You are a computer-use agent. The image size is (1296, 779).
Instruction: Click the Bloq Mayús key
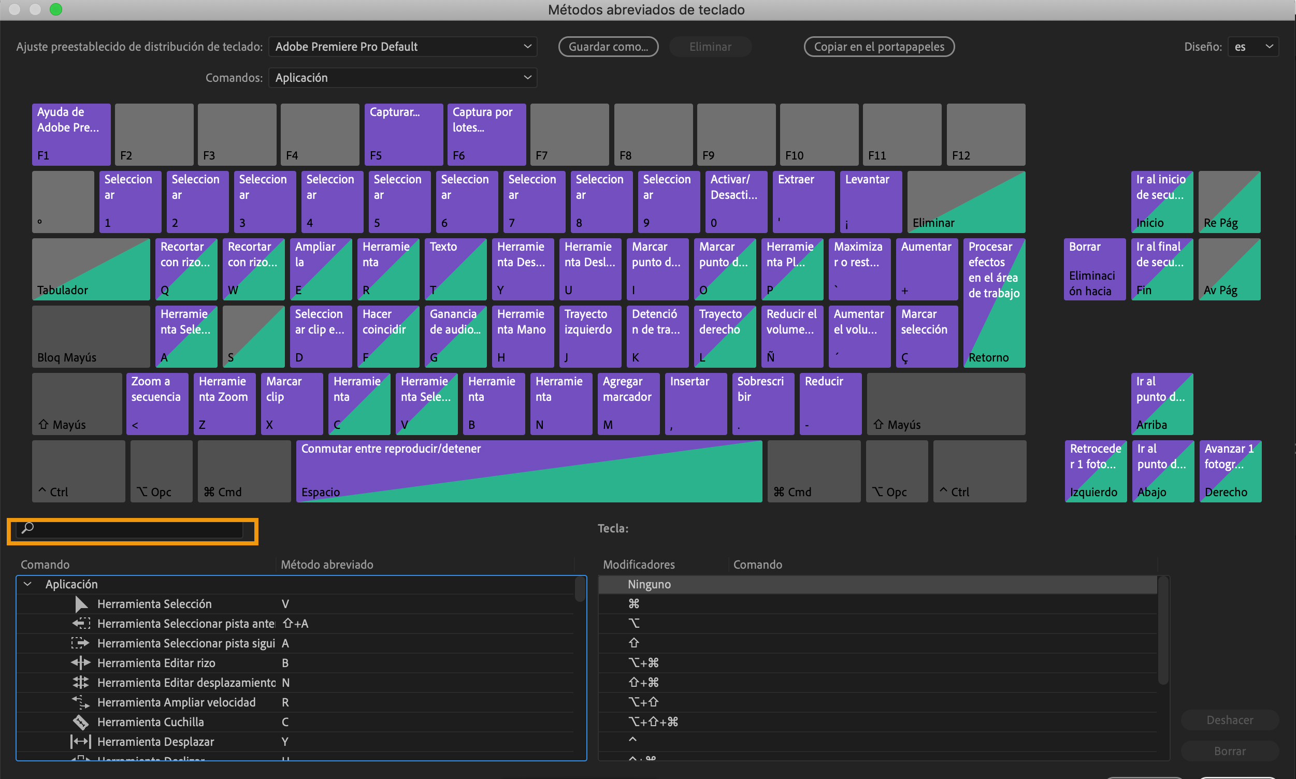coord(91,337)
